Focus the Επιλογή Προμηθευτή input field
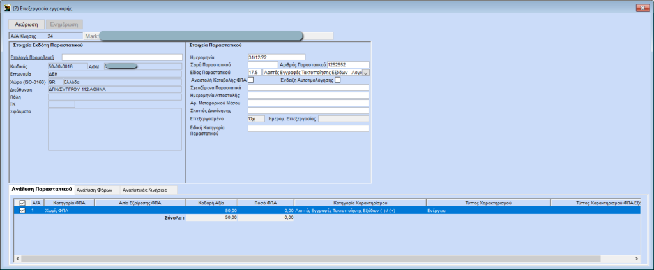This screenshot has height=270, width=654. click(x=122, y=57)
